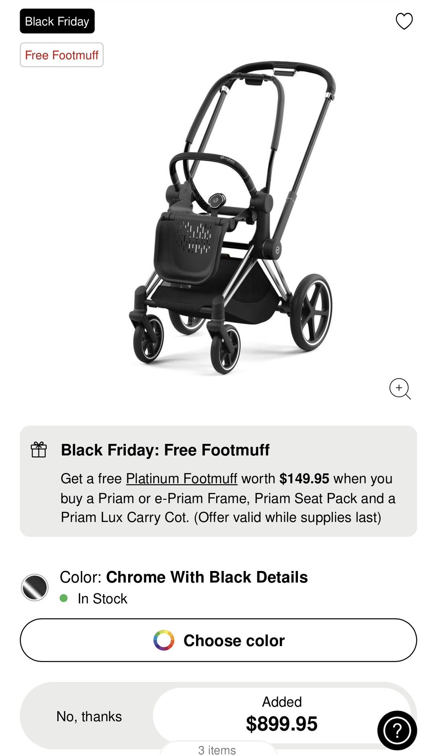Expand the Choose color selection panel

pos(218,640)
